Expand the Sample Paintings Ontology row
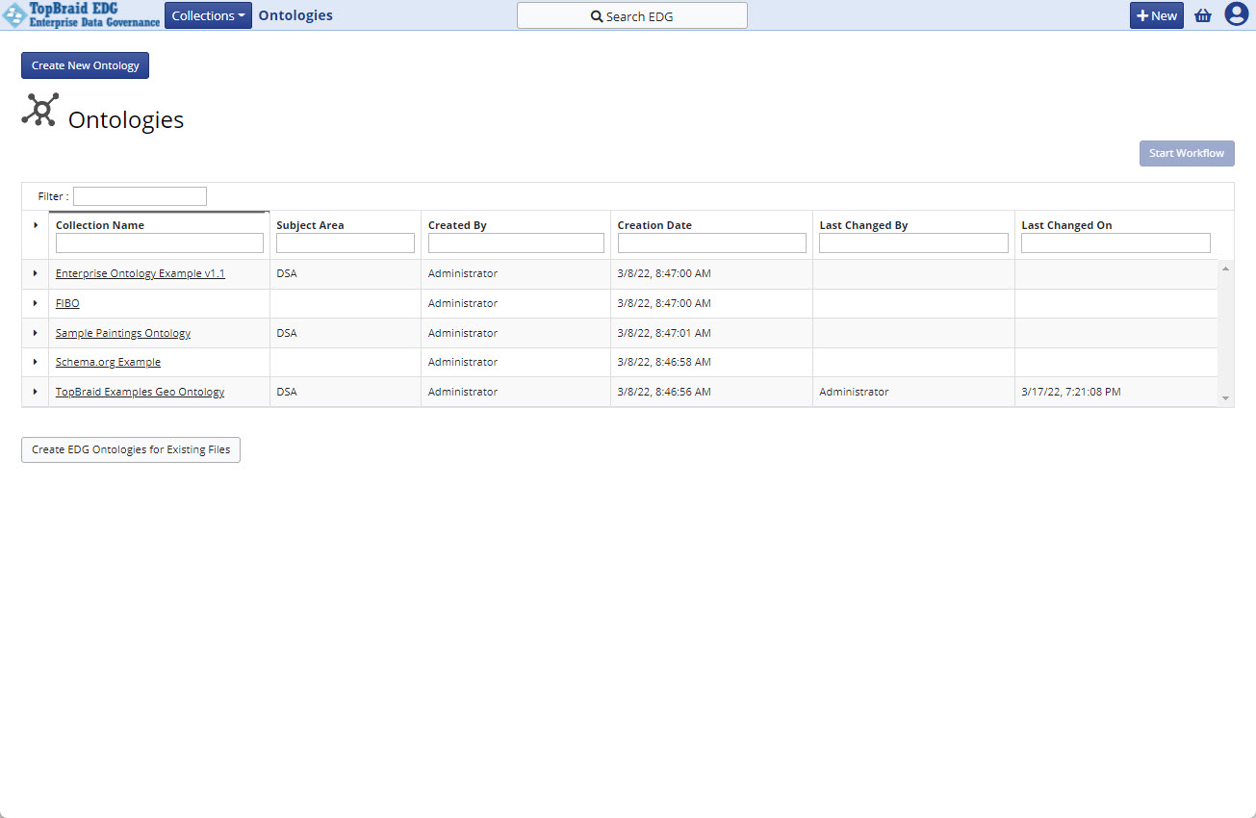The height and width of the screenshot is (818, 1256). pyautogui.click(x=35, y=333)
